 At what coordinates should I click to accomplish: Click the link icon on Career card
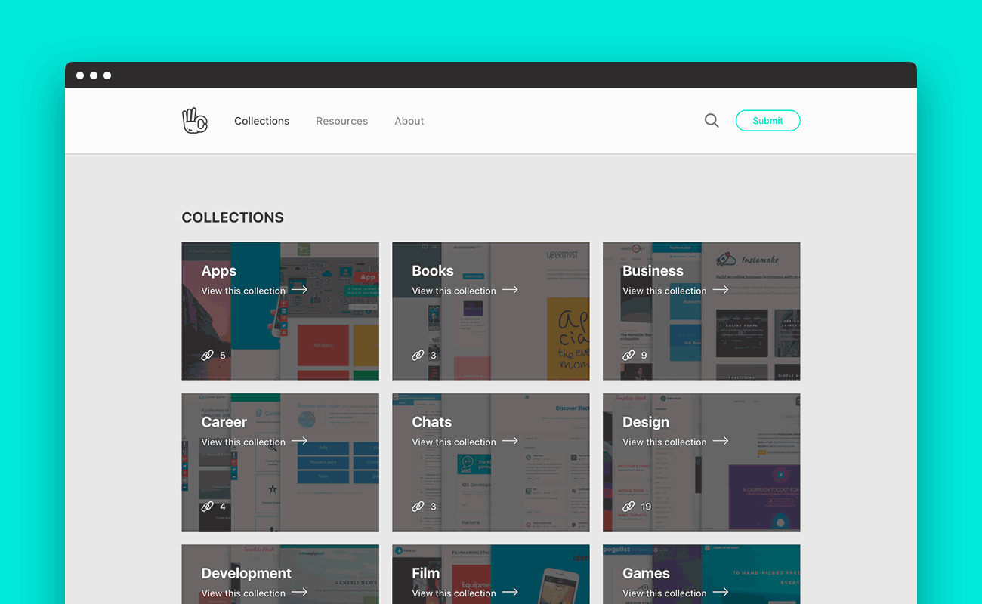tap(207, 507)
